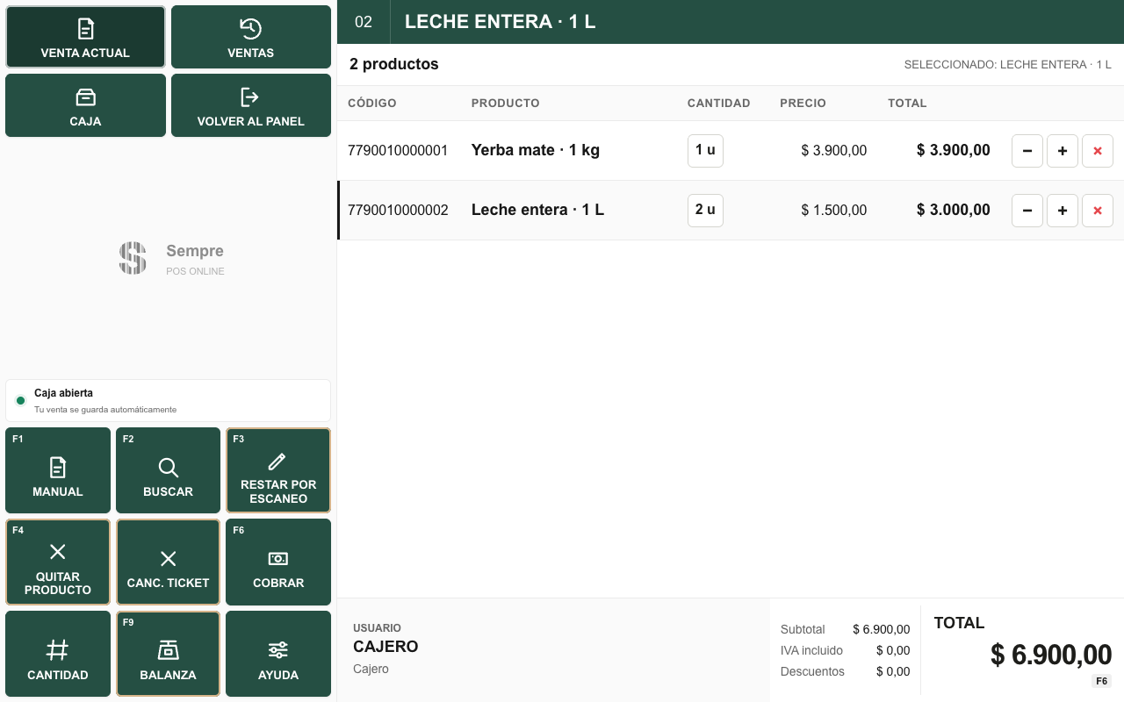Cancel the ticket with Canc. Ticket
Screen dimensions: 1124x702
168,562
